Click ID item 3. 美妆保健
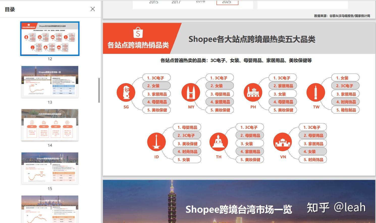This screenshot has width=376, height=223. (x=187, y=144)
